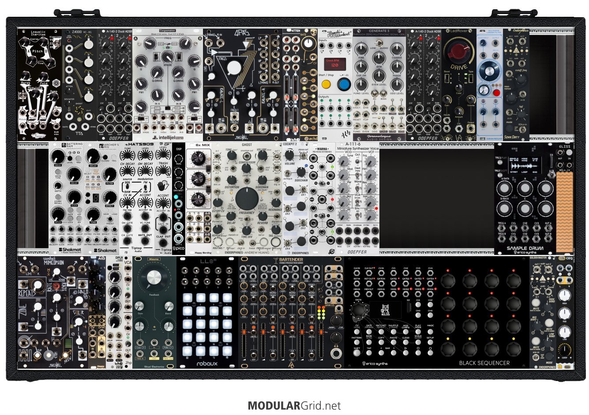Click the top-left slider on WMD 4TTEN

pyautogui.click(x=287, y=88)
